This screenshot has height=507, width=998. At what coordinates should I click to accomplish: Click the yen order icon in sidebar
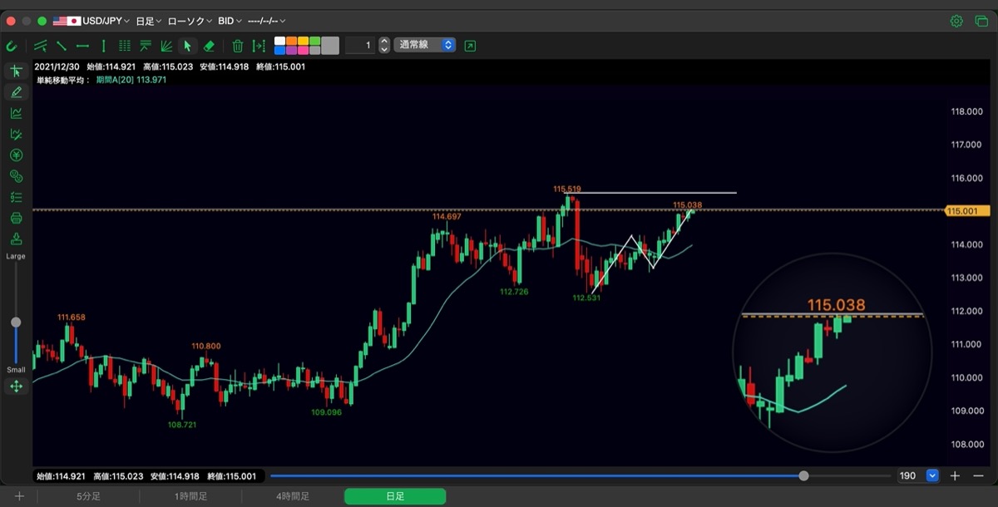(x=16, y=155)
